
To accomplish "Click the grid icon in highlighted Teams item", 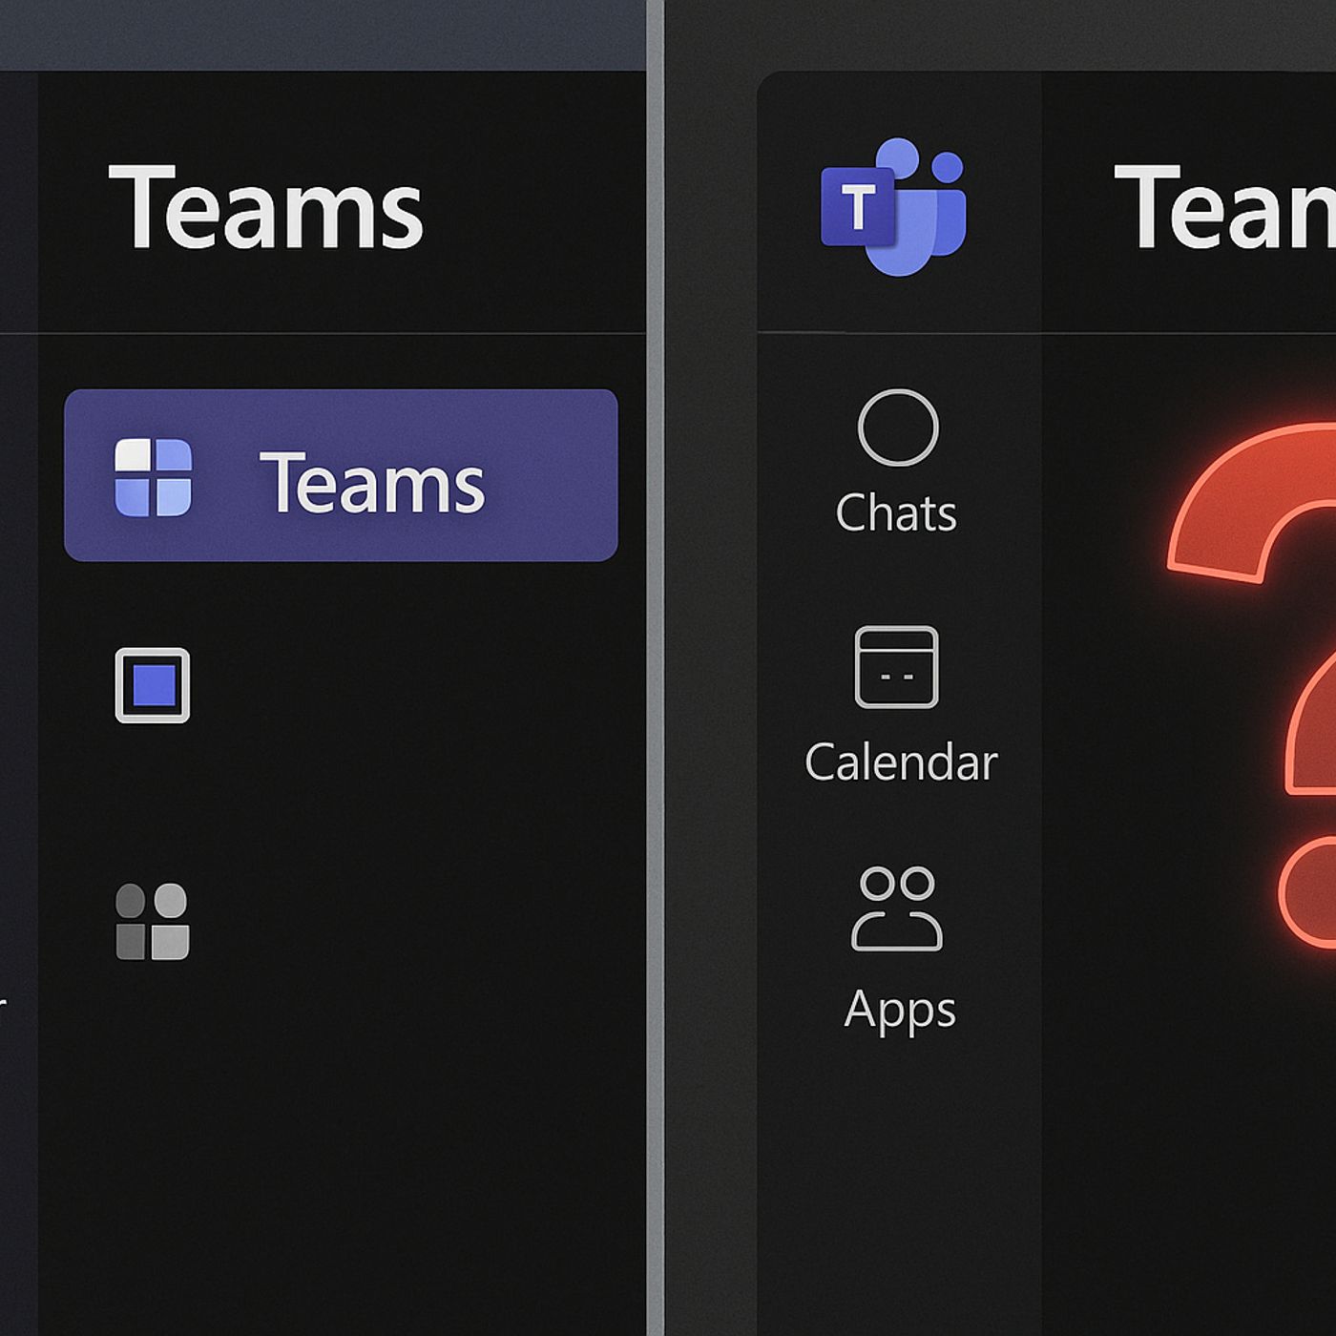I will [153, 477].
